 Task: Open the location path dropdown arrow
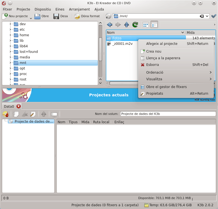[207, 16]
